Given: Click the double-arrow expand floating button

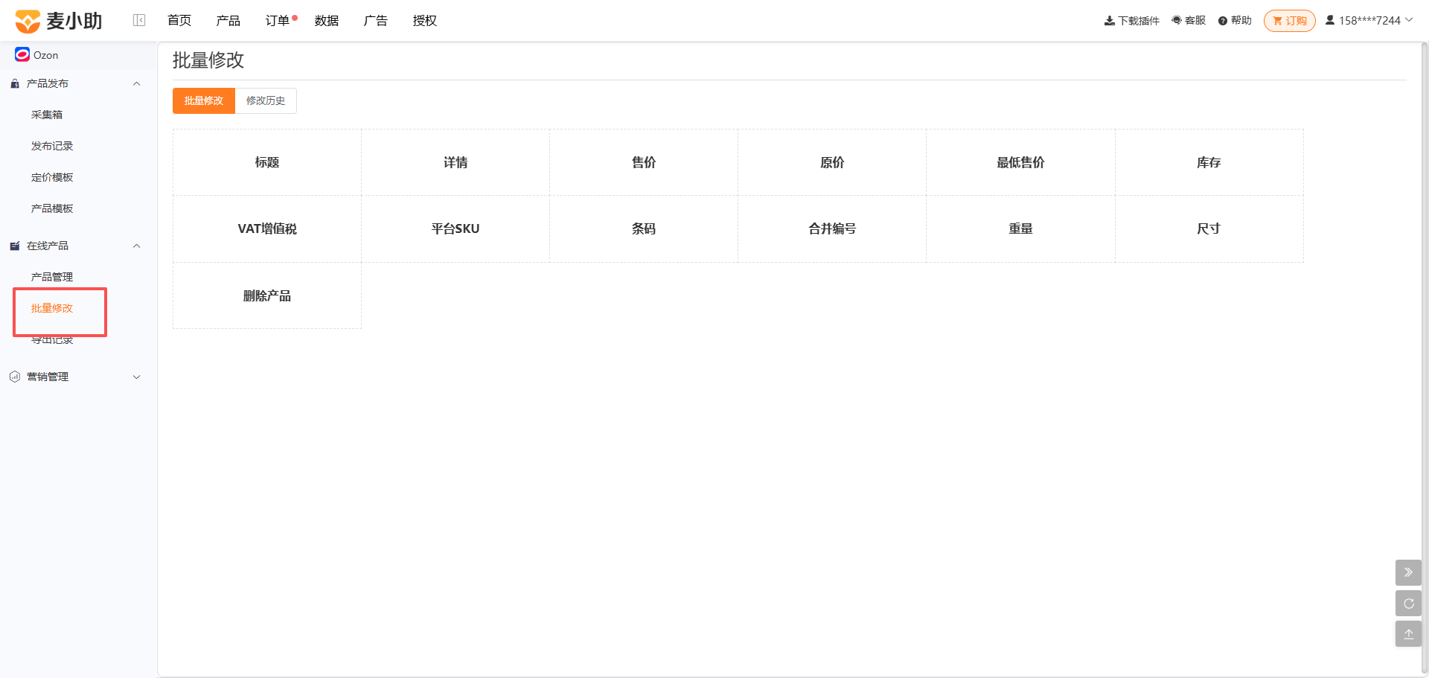Looking at the screenshot, I should (1408, 572).
